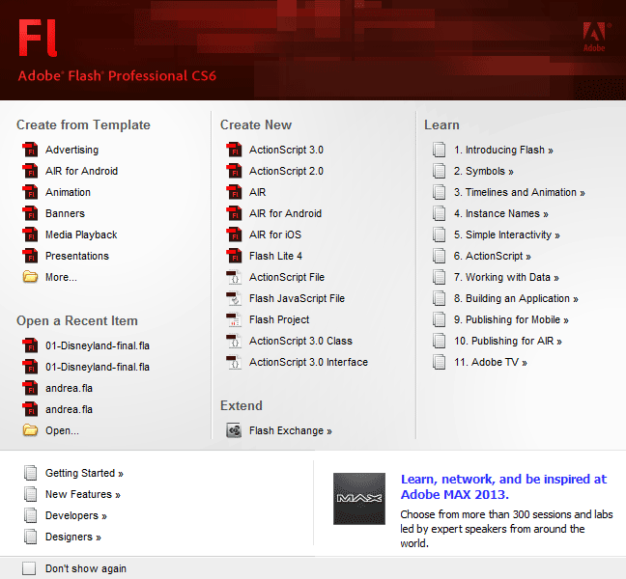626x579 pixels.
Task: Click the page icon beside Instance Names
Action: click(x=440, y=213)
